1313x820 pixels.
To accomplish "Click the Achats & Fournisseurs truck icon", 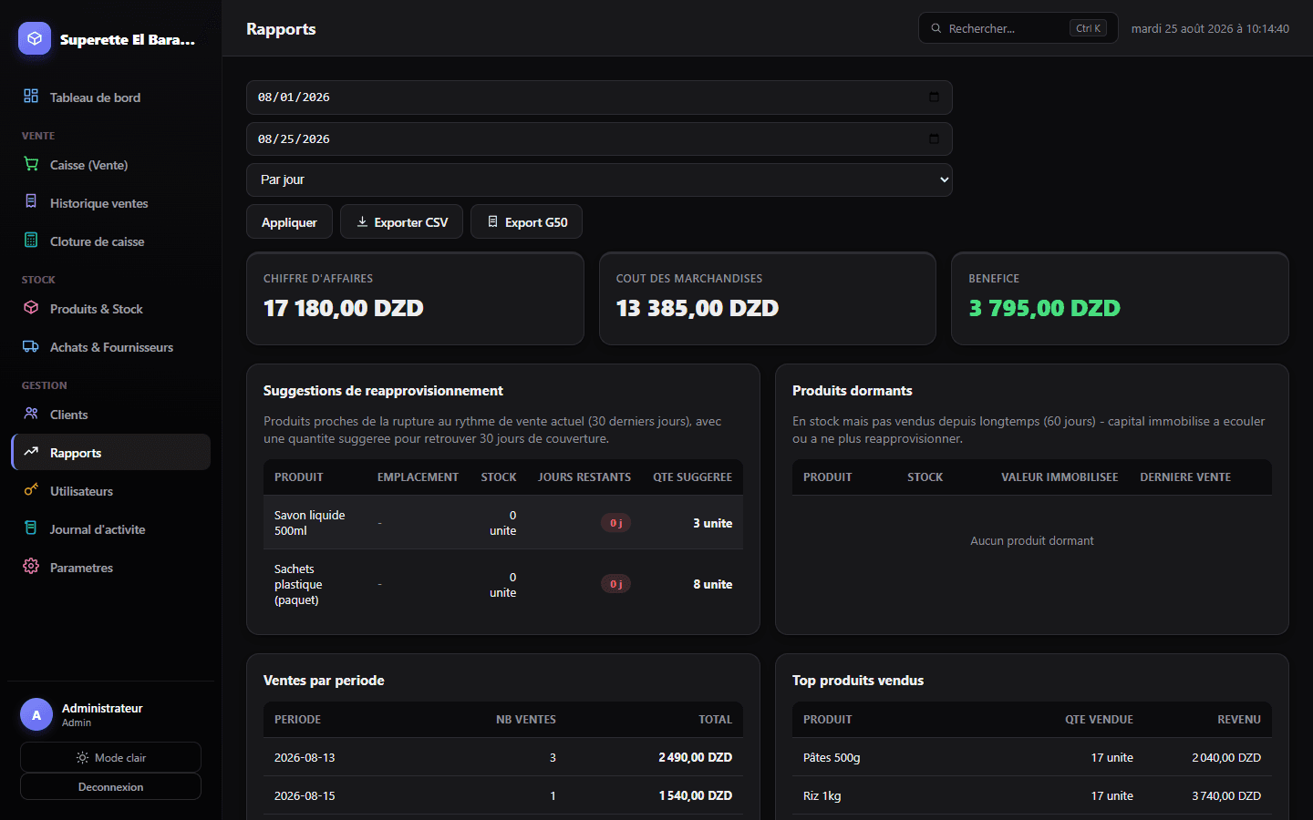I will tap(31, 346).
